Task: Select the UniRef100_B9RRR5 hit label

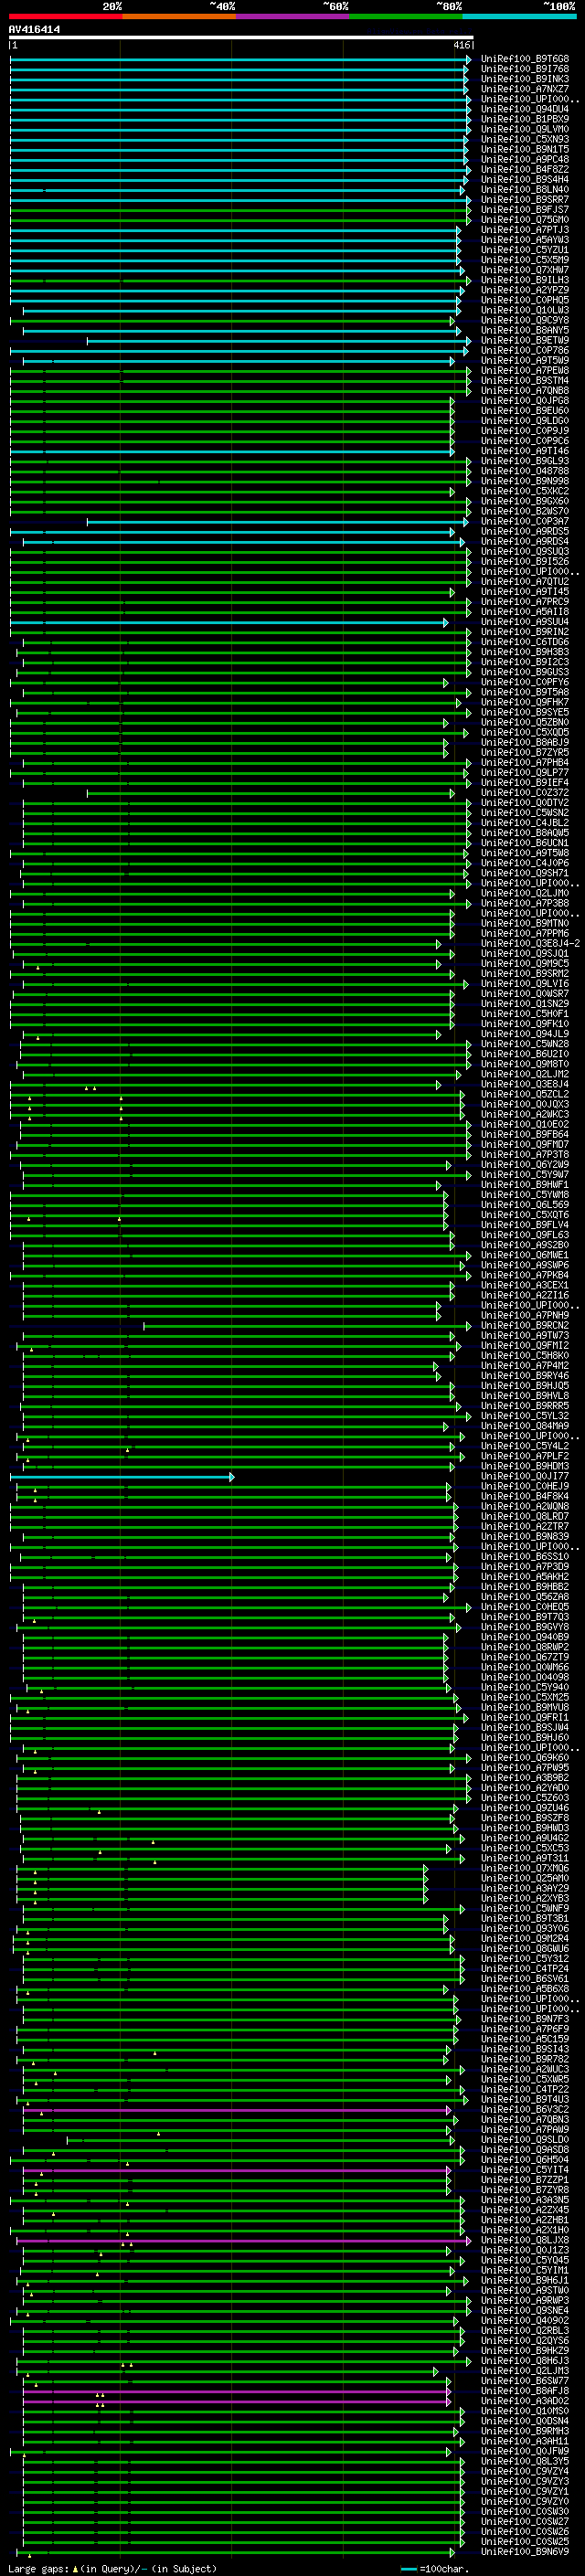Action: (x=525, y=1406)
